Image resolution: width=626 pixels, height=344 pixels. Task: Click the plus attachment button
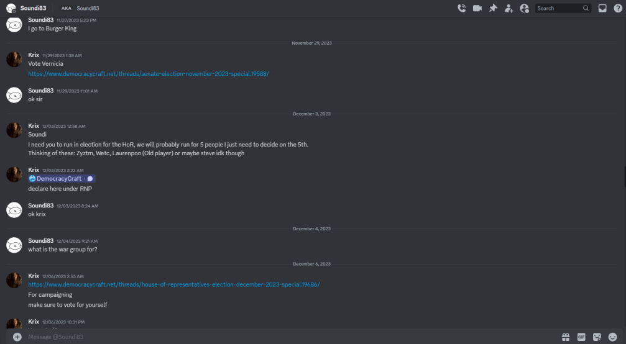coord(17,337)
